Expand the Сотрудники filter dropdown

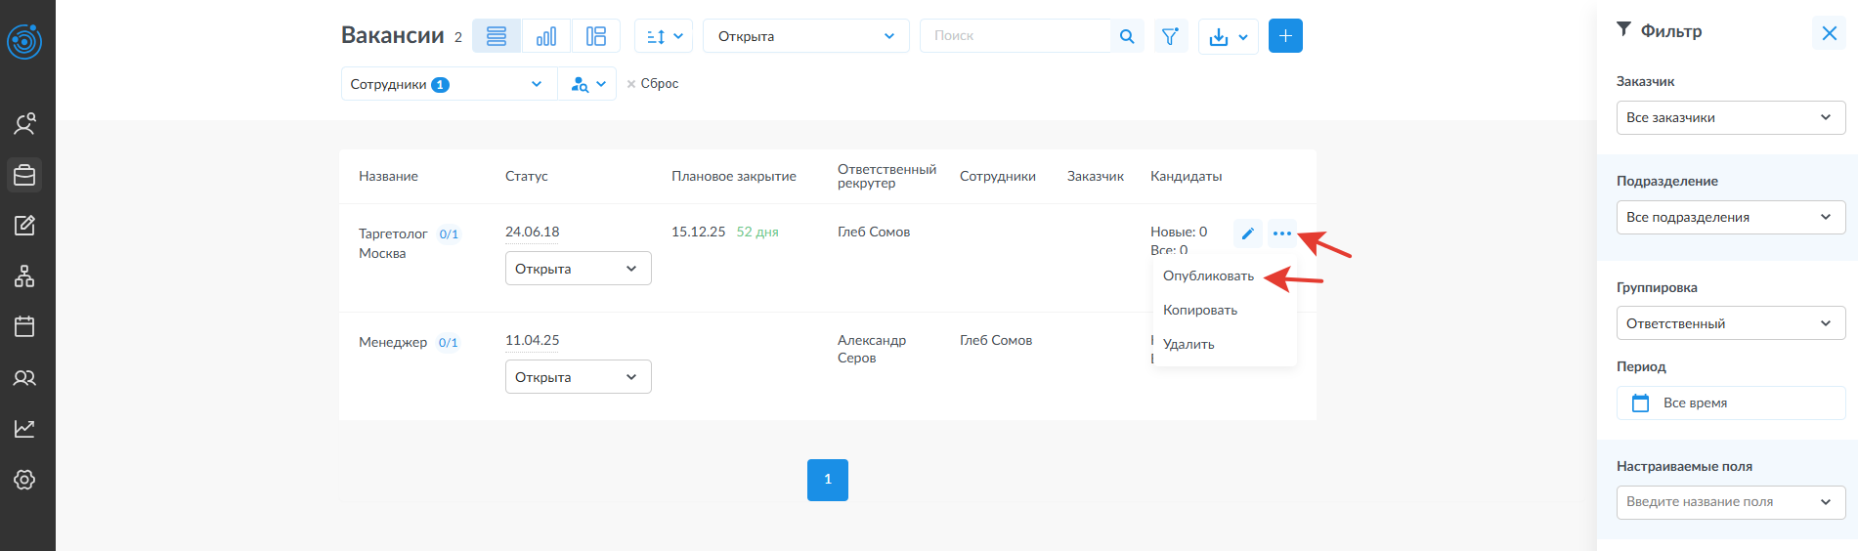(448, 84)
